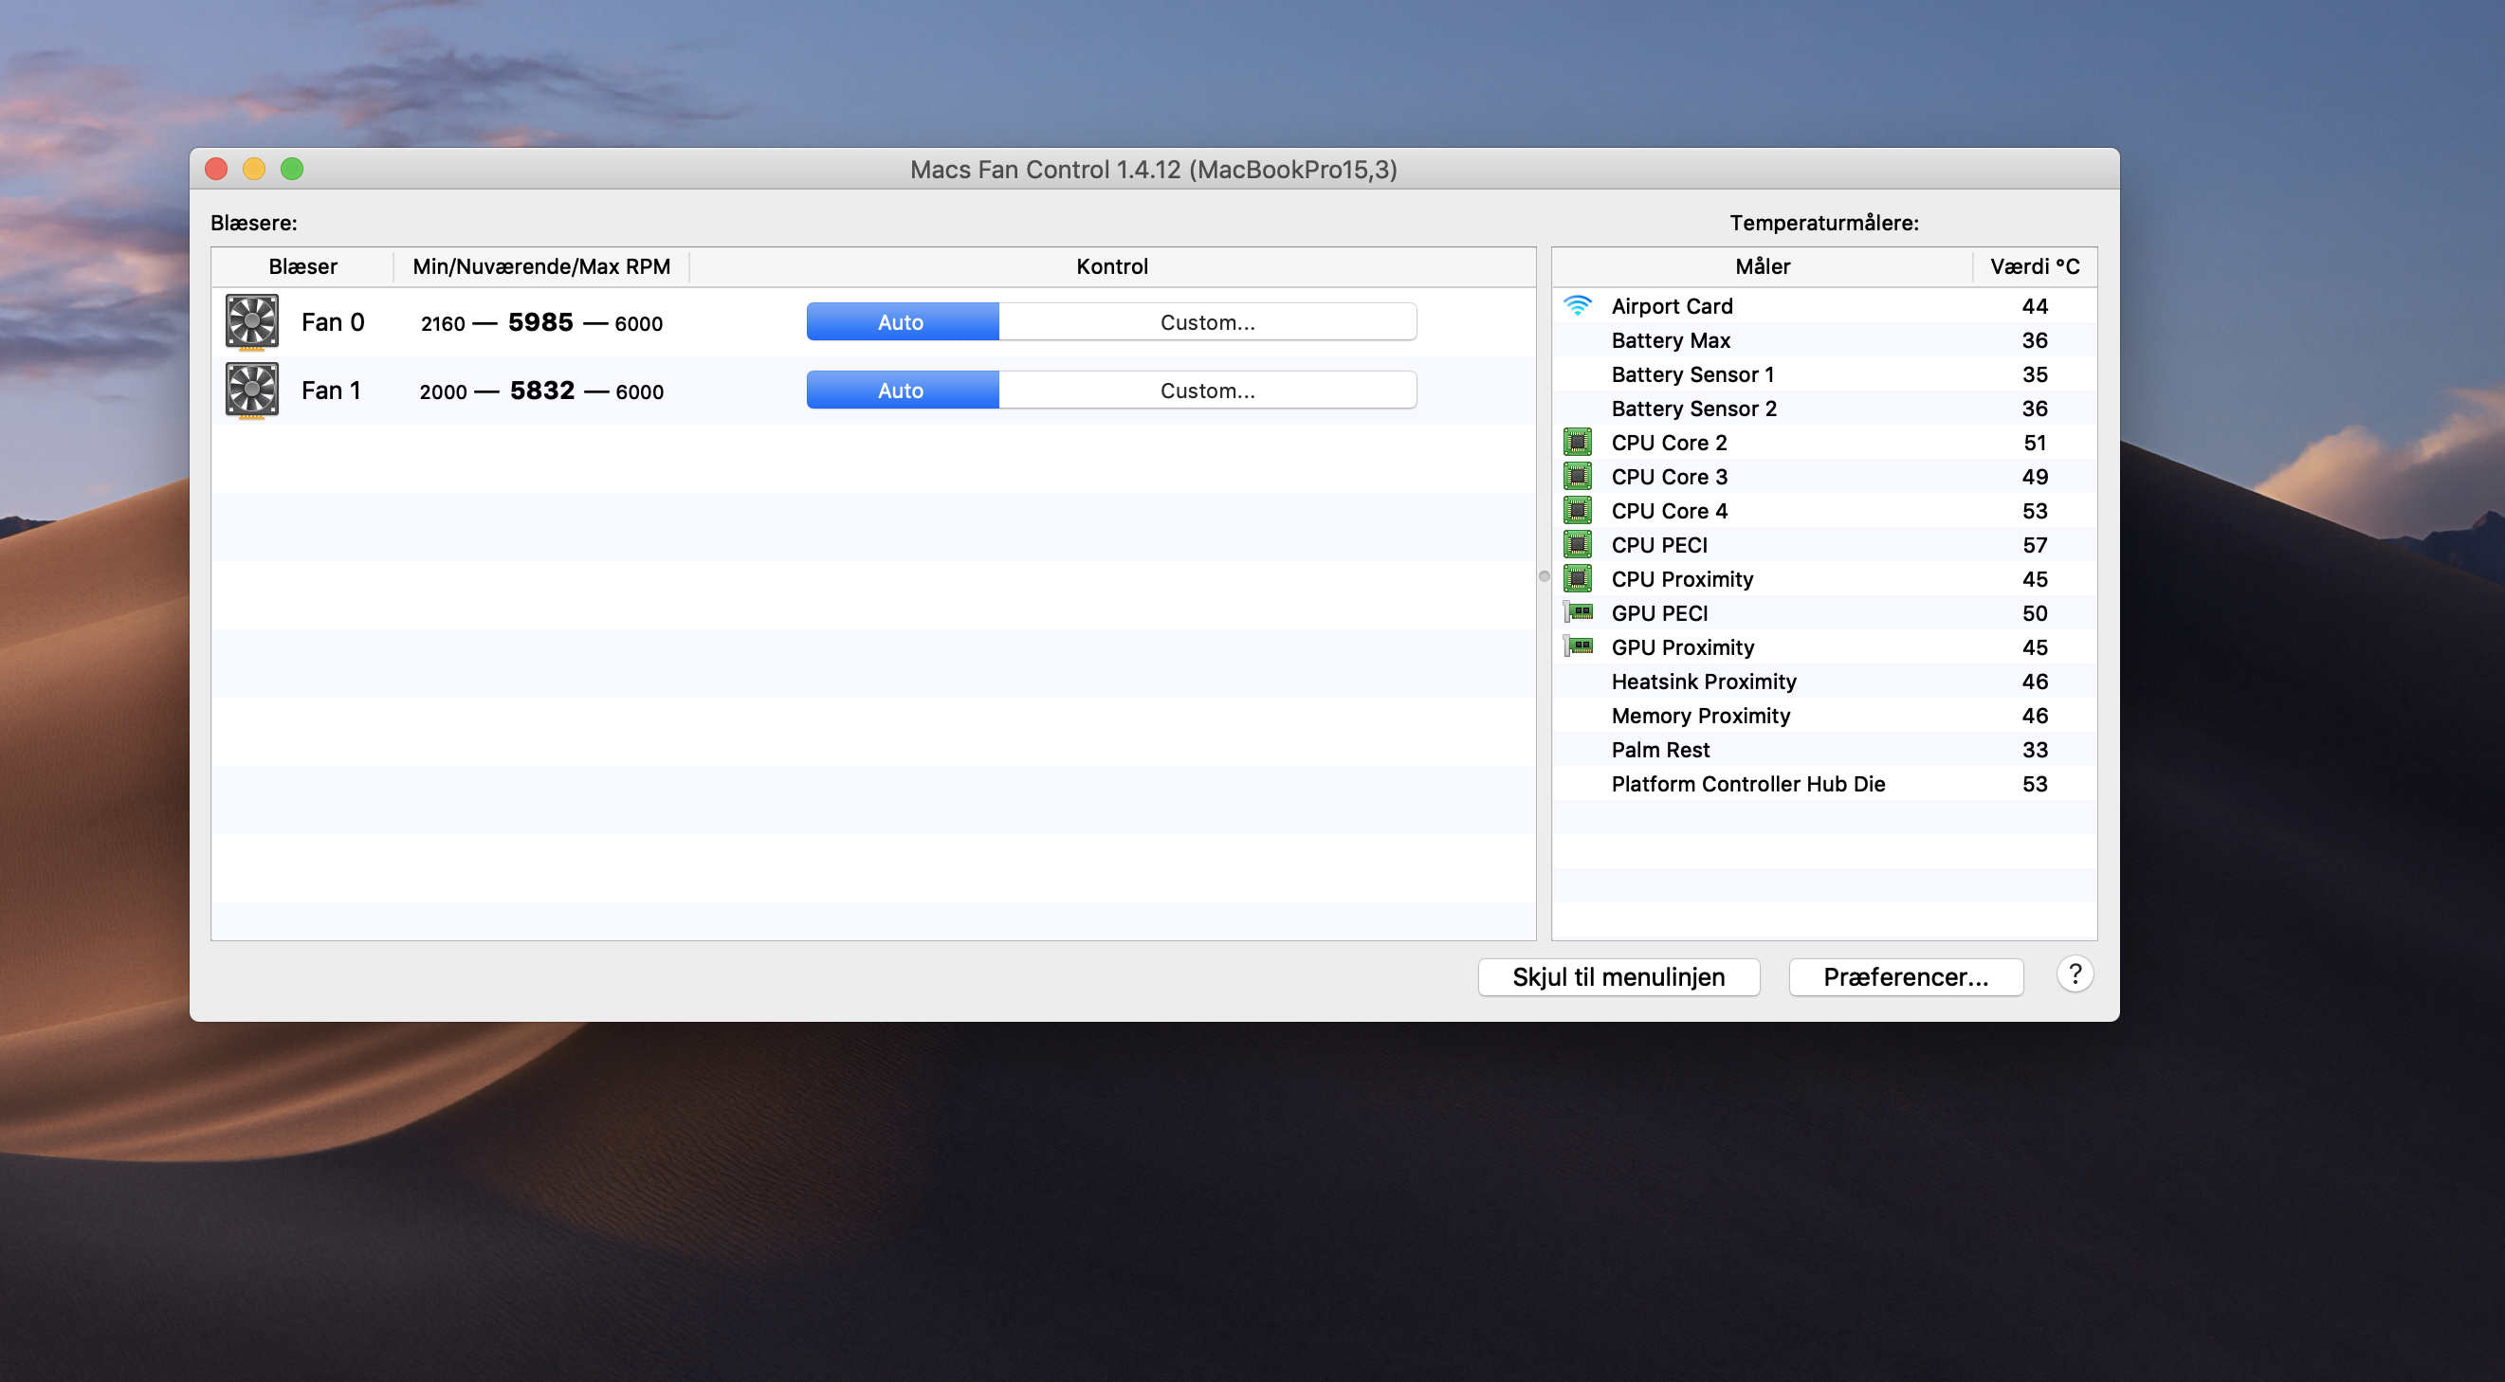Click Fan 1 current speed 5832
Viewport: 2505px width, 1382px height.
pos(541,390)
